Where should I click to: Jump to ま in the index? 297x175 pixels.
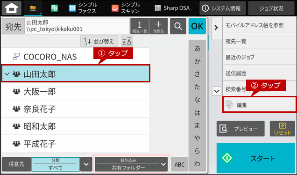[197, 125]
